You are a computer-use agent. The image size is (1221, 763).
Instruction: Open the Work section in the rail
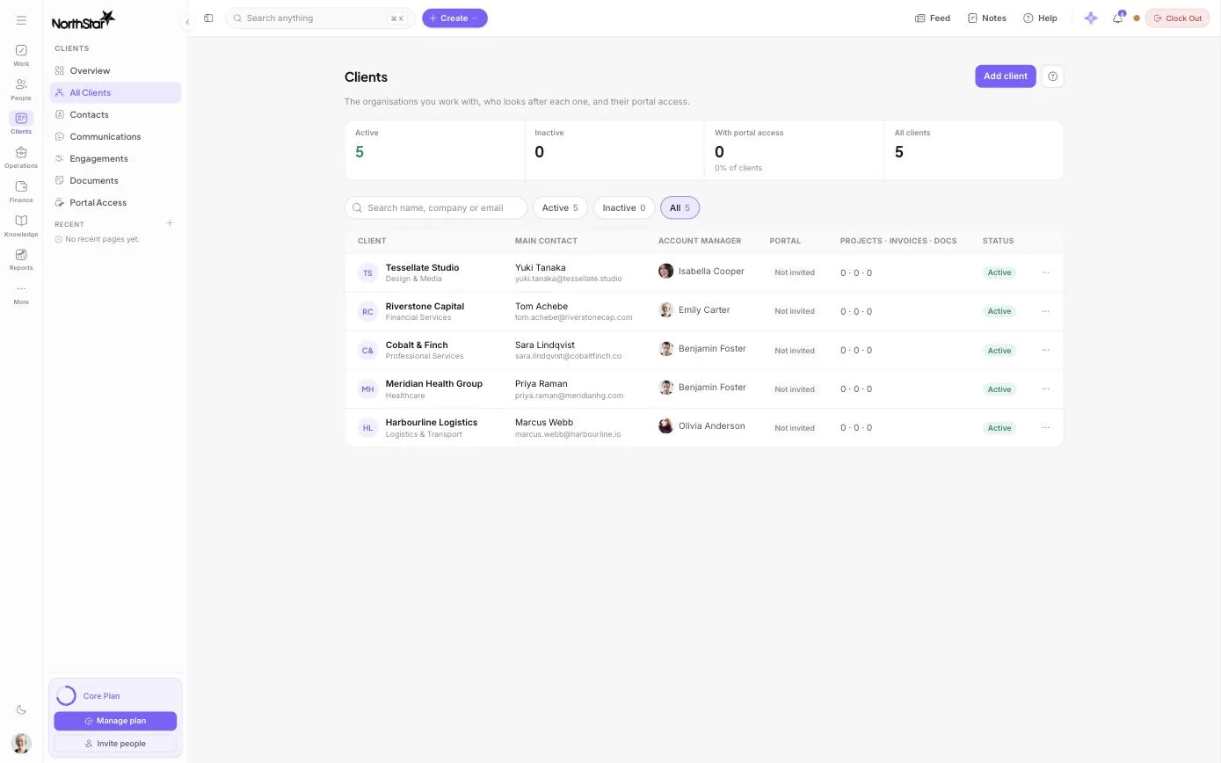(x=21, y=55)
